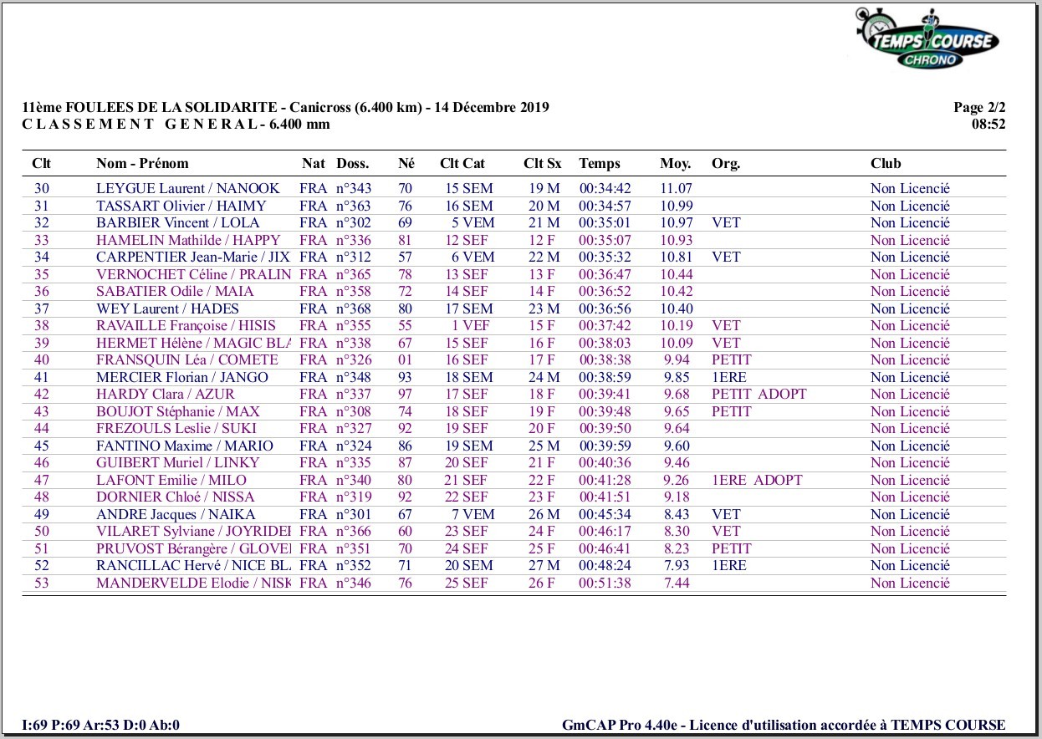Select the name HARDY Clara / AZUR

coord(166,395)
